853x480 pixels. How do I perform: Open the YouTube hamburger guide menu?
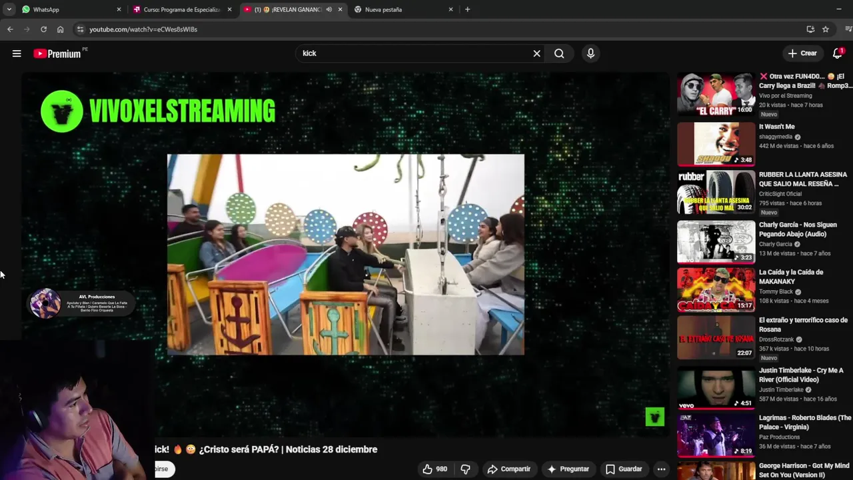(17, 53)
